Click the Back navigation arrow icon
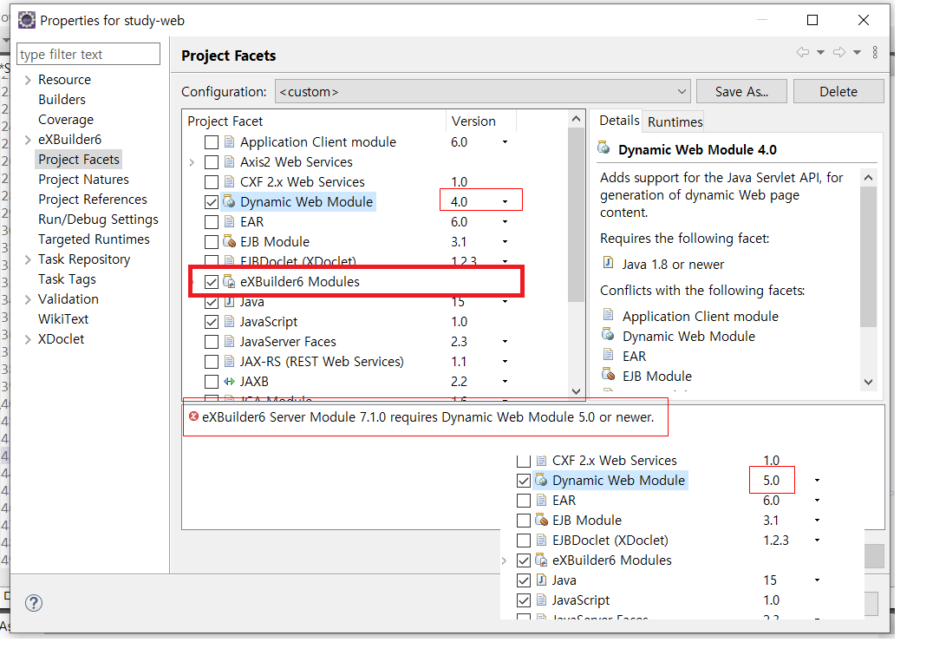This screenshot has width=933, height=662. coord(803,52)
